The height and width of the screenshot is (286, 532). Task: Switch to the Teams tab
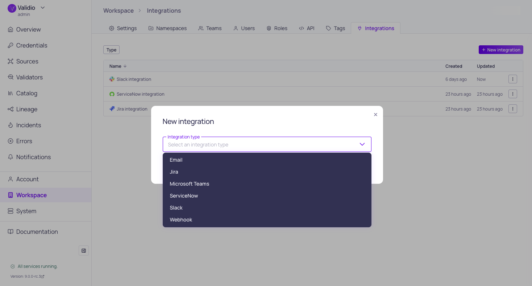click(x=210, y=28)
